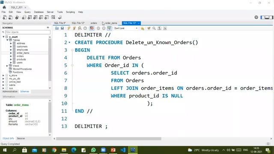Toggle the right sidebar panel visibility
This screenshot has height=154, width=274.
271,17
